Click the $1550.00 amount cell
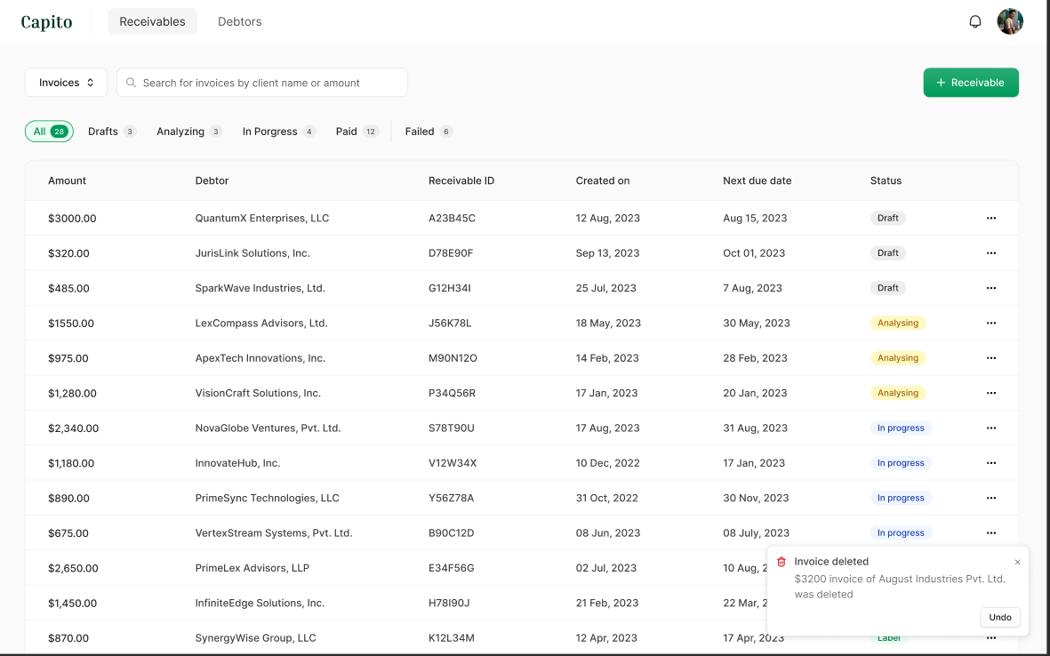The image size is (1050, 656). 71,323
